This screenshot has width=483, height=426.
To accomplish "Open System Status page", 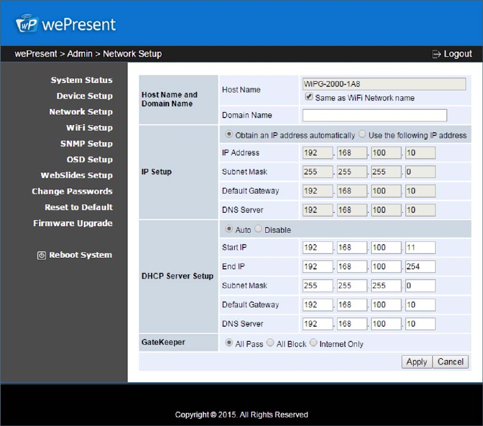I will pyautogui.click(x=82, y=80).
